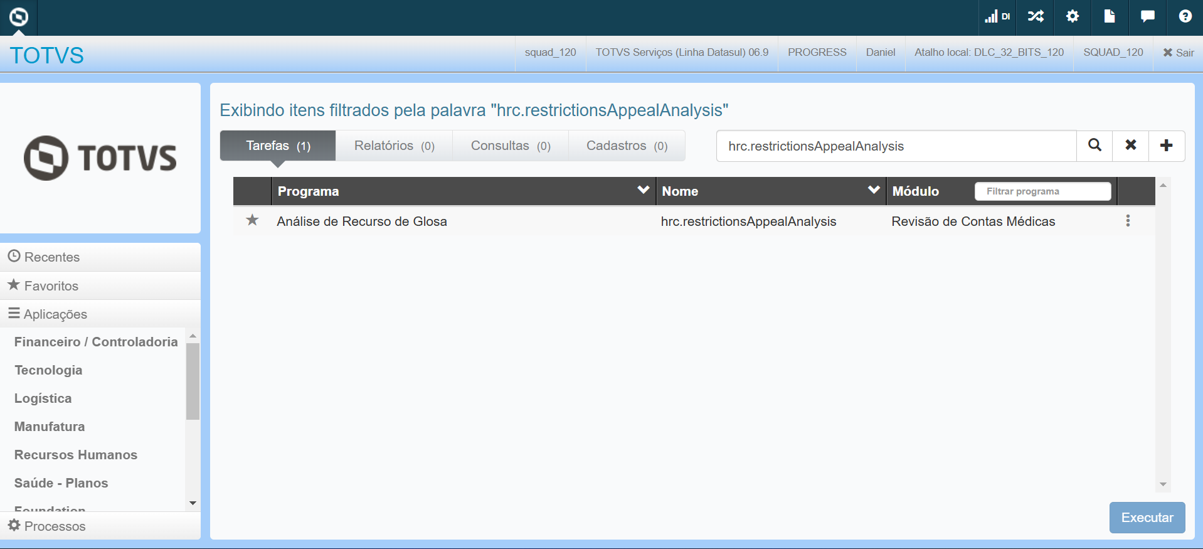Click the squad_120 header item
1203x549 pixels.
coord(551,53)
